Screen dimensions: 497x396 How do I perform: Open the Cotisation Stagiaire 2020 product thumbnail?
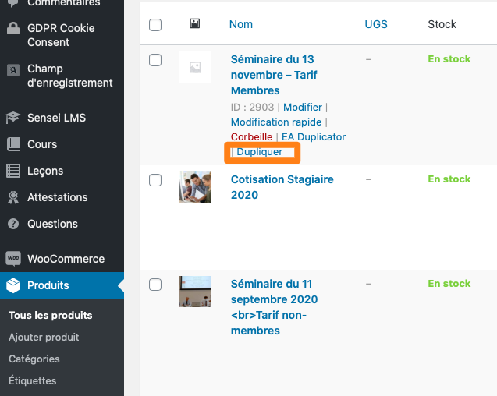point(195,187)
